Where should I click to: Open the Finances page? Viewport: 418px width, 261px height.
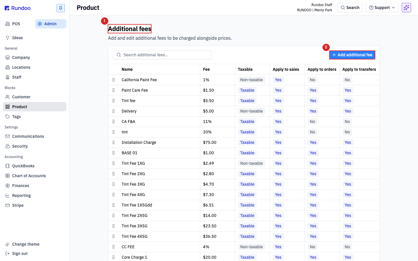tap(35, 186)
